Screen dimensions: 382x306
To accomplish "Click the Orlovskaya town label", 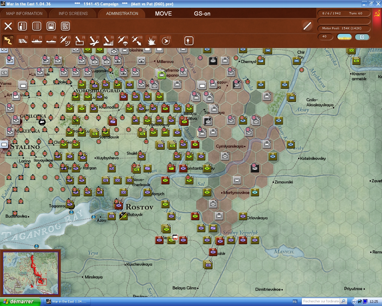I will [257, 218].
